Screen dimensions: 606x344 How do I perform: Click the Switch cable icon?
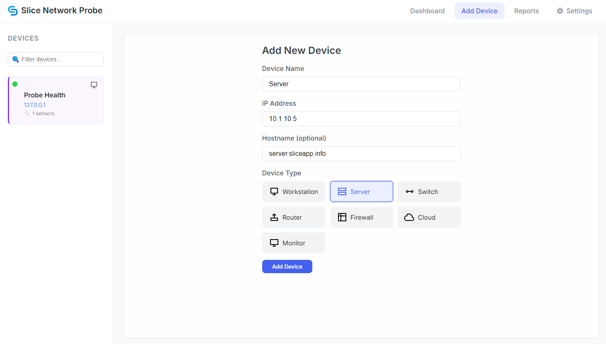(409, 191)
